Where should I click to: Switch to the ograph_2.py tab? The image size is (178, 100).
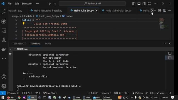click(15, 11)
